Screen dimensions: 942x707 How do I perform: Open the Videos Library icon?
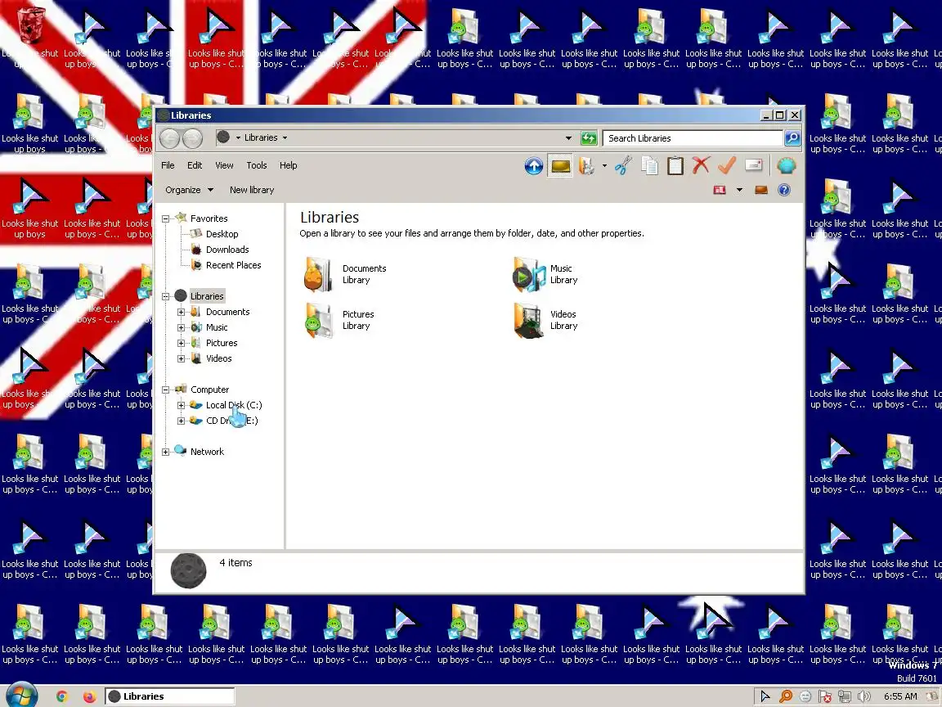(x=528, y=320)
